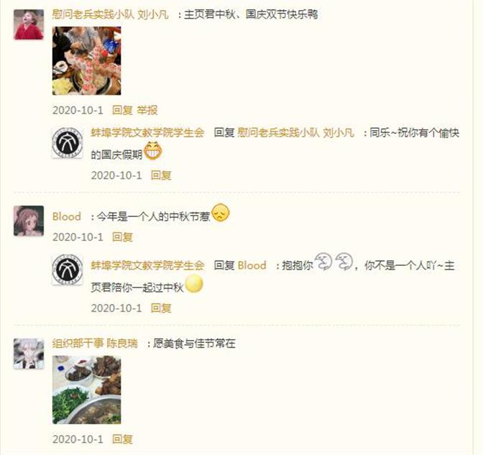Open Blood's user profile link

(67, 216)
